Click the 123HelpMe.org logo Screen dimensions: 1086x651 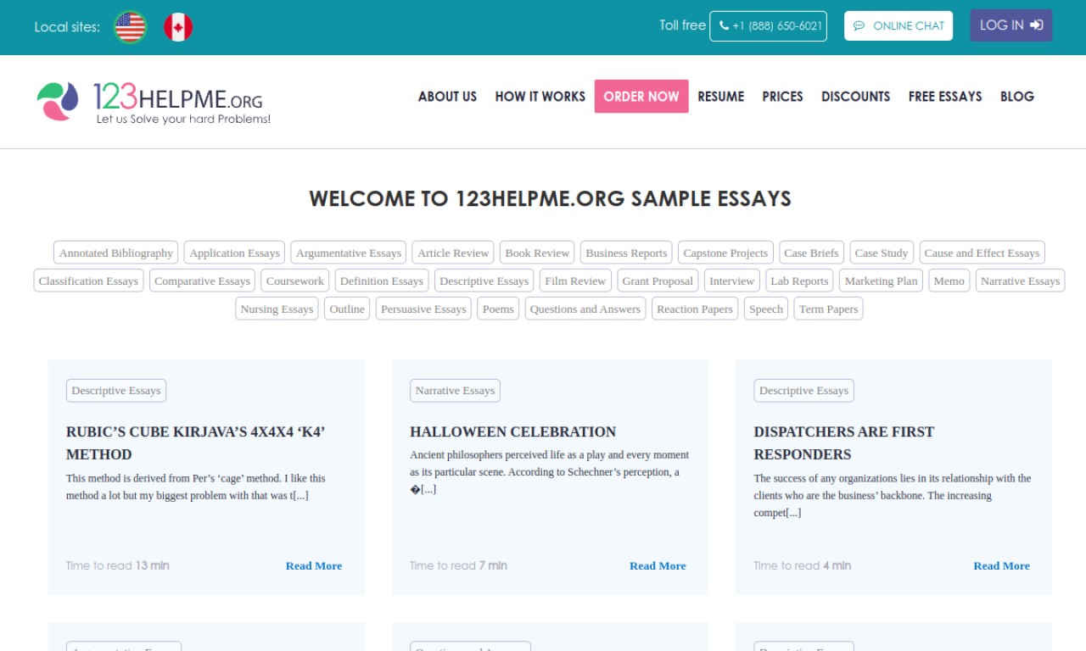pos(154,103)
